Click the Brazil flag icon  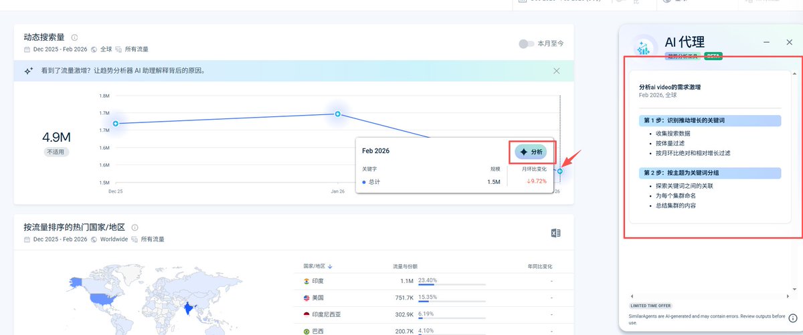pos(306,330)
